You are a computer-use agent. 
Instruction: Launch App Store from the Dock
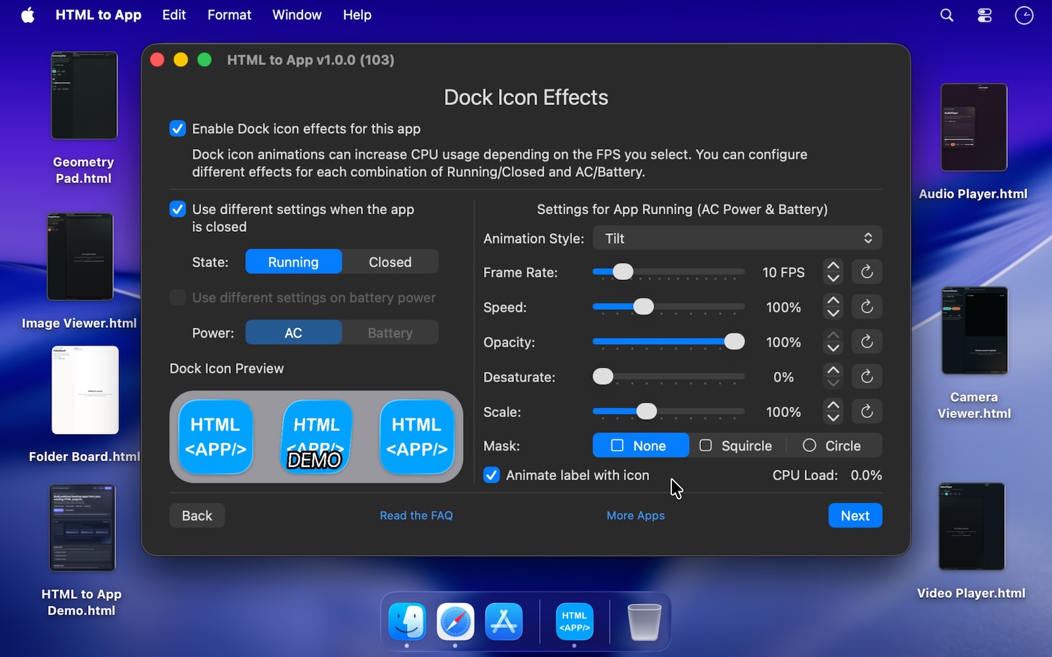click(504, 622)
